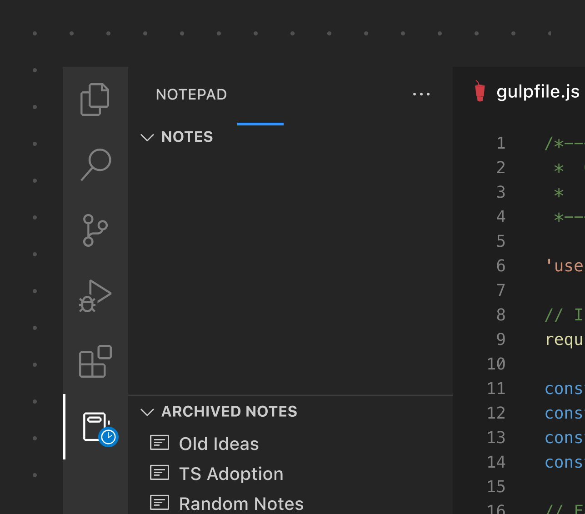Open the TS Adoption archived note

coord(231,474)
